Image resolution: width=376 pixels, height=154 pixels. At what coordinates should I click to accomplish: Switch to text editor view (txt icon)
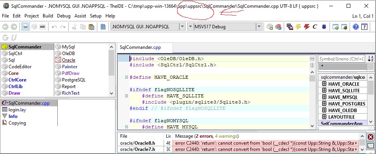25,27
